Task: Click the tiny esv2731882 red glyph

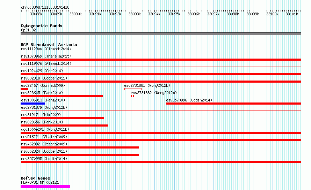Action: pyautogui.click(x=132, y=96)
